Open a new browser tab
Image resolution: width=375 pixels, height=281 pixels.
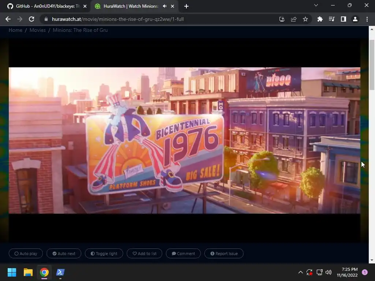pos(186,7)
